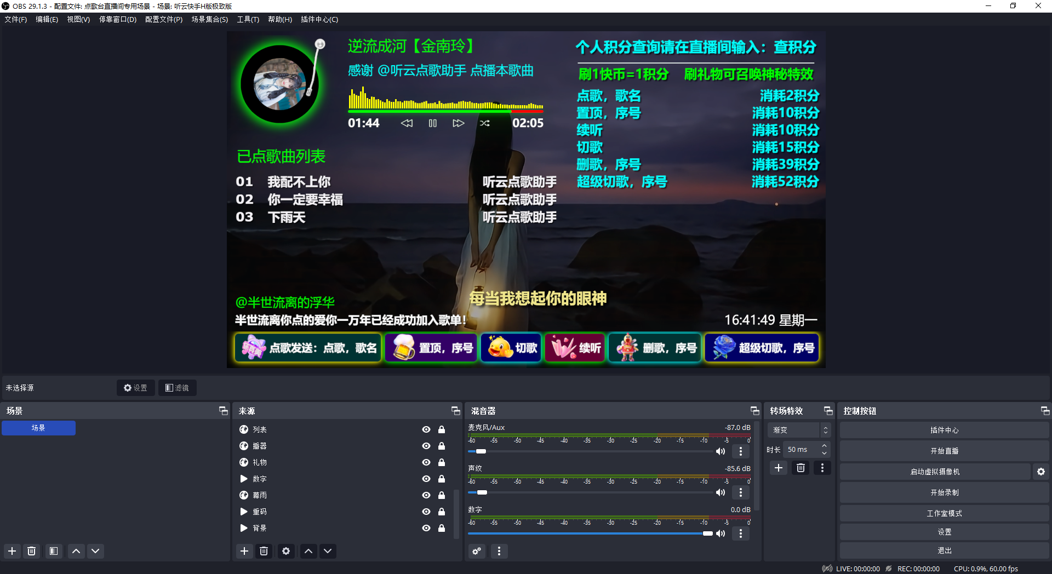The image size is (1052, 574).
Task: Click the 声纹 channel three-dot options
Action: pyautogui.click(x=740, y=492)
